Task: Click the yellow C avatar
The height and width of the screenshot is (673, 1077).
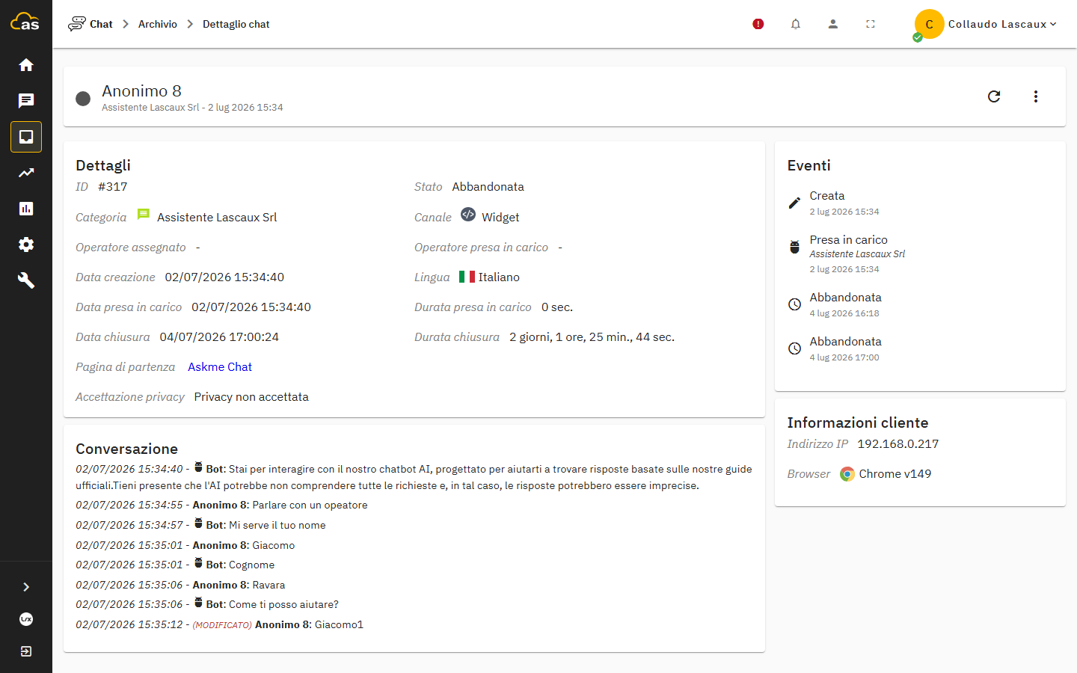Action: click(929, 24)
